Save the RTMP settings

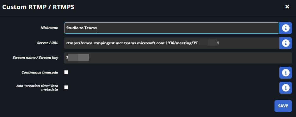(283, 106)
